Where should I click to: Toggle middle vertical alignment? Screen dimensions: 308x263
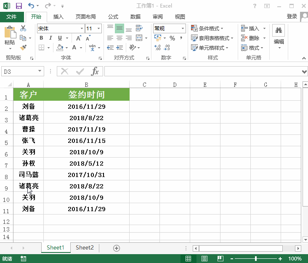119,28
